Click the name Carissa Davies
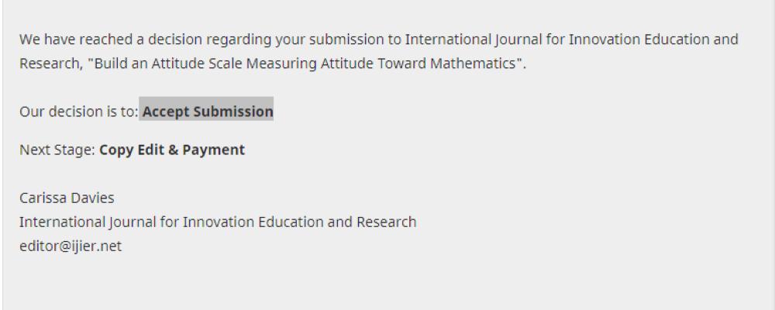 tap(67, 198)
